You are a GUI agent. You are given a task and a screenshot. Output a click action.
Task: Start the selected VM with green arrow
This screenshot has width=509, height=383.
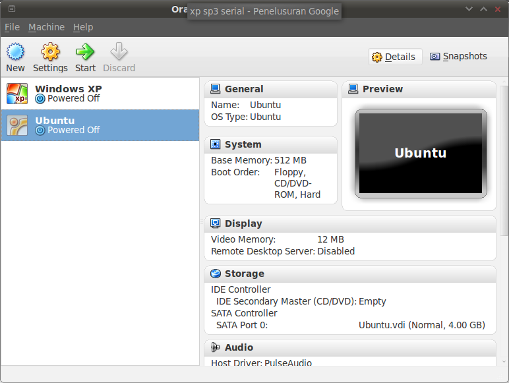(85, 51)
